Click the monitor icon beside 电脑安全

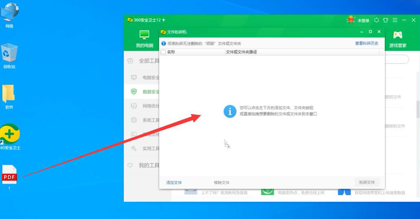[134, 78]
